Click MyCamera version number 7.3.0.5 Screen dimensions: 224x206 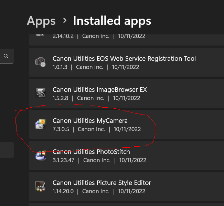61,129
